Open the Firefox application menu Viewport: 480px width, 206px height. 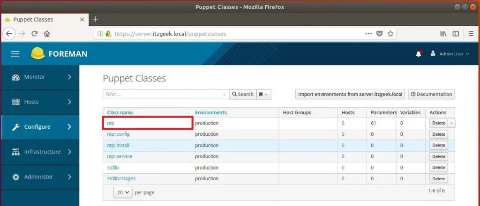pos(471,34)
